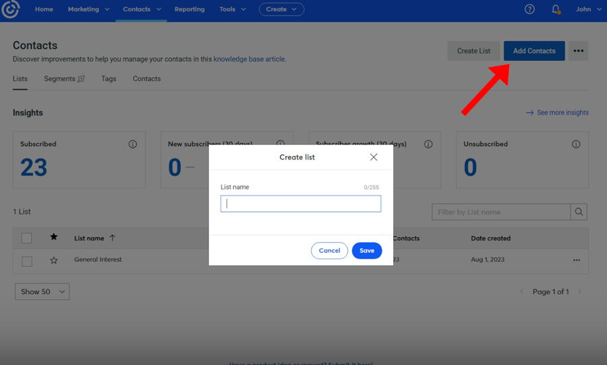Click the search magnifier icon for list filter
Screen dimensions: 607x365
pyautogui.click(x=579, y=212)
